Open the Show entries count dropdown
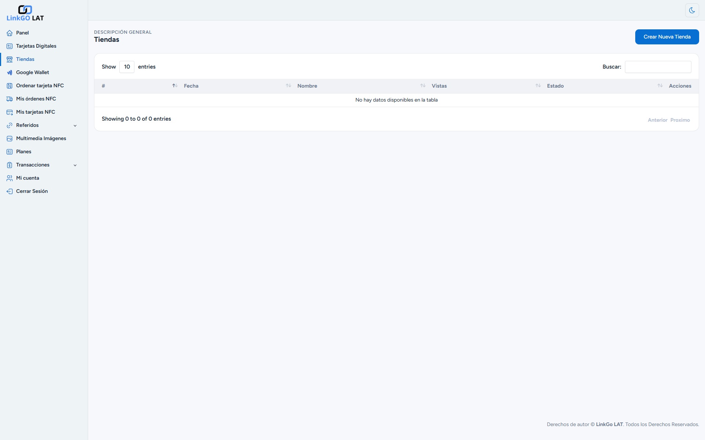Screen dimensions: 705x440 [127, 67]
